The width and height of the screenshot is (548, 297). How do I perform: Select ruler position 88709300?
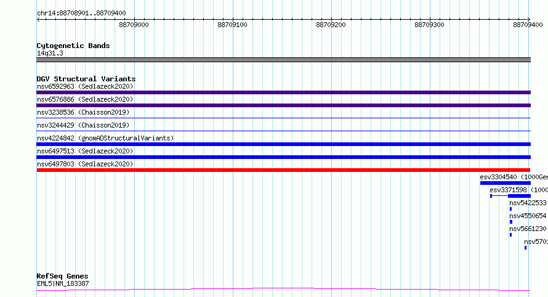click(430, 25)
